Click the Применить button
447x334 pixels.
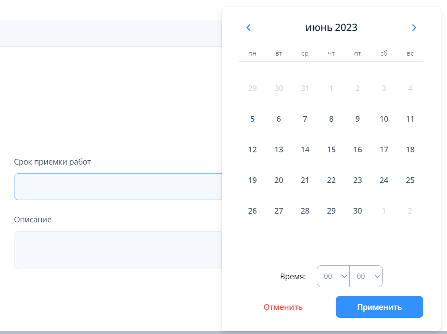[x=379, y=307]
